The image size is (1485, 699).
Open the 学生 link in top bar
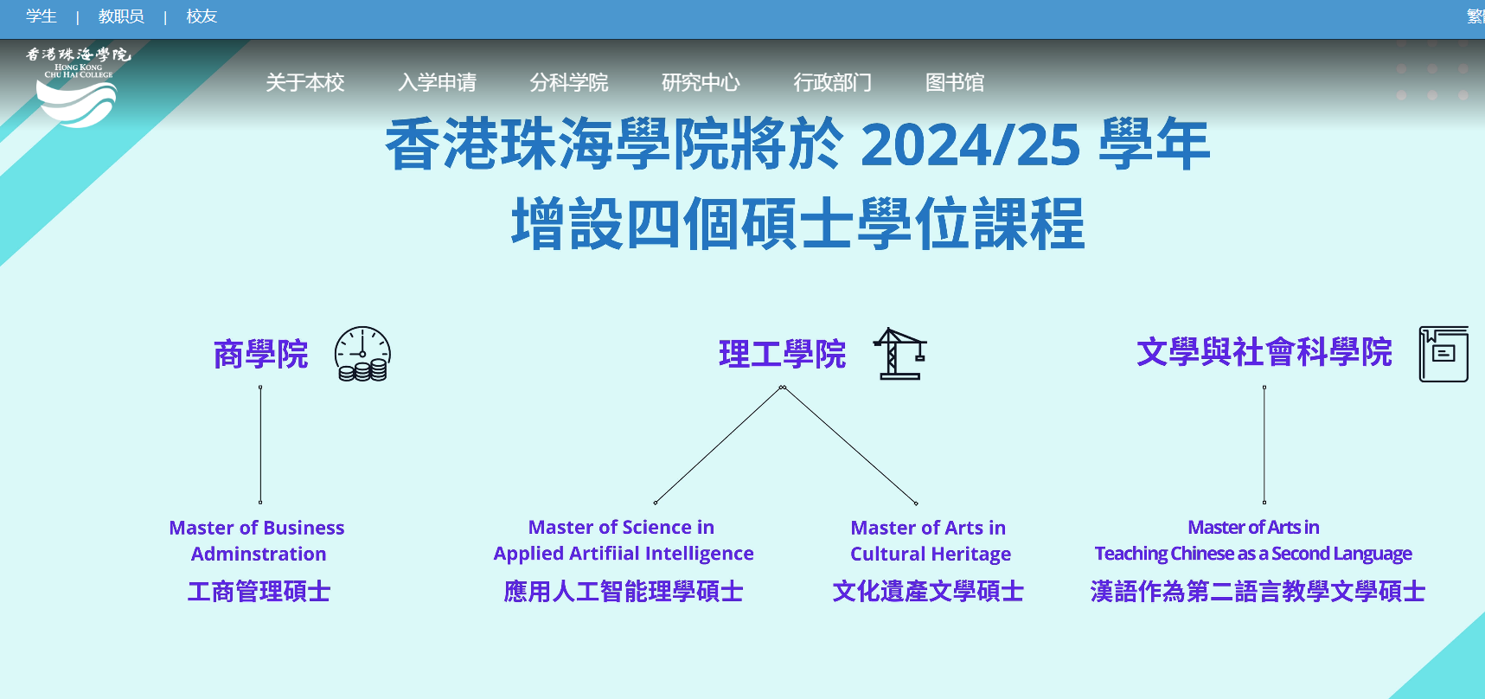pos(42,16)
